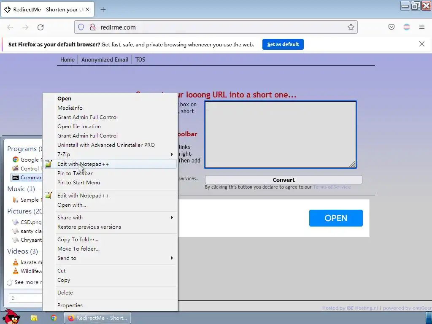Click the VLC cone icon for Wildlife video
The image size is (432, 324).
(16, 271)
